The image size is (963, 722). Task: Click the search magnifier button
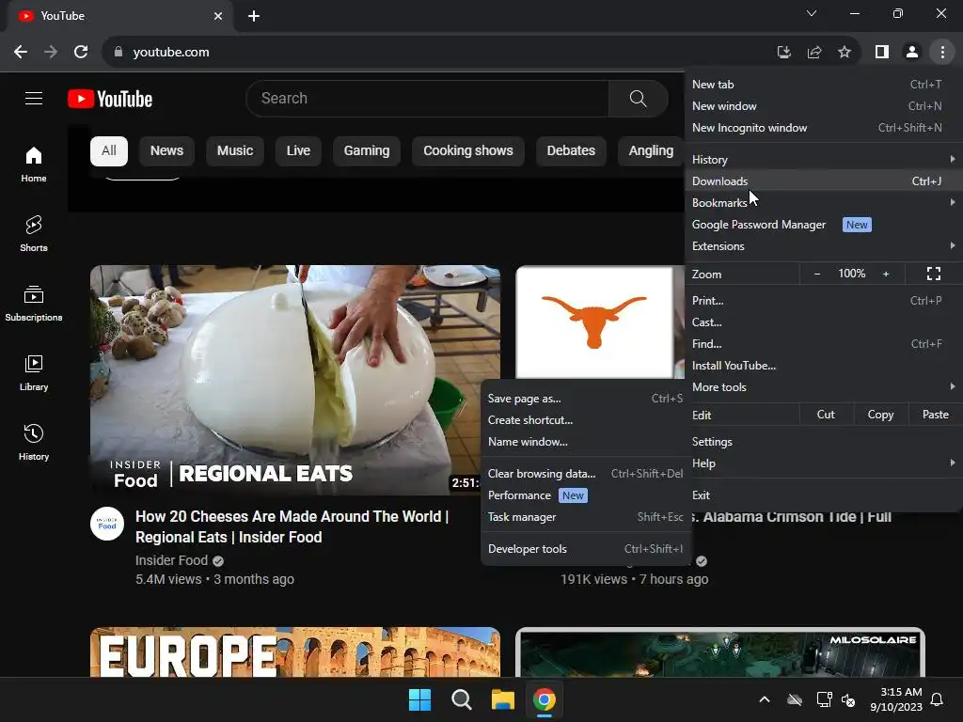(639, 98)
